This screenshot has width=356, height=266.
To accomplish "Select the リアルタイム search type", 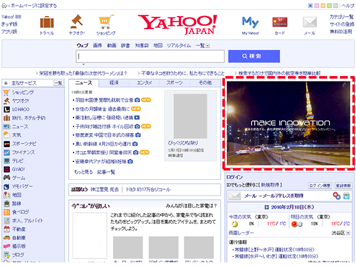I will [x=179, y=45].
